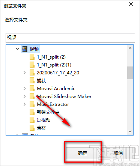Select the 20200617_17_42_20 folder name

(58, 73)
